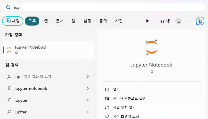Open the three-dot more options menu
Screen dimensions: 208x119
189,21
